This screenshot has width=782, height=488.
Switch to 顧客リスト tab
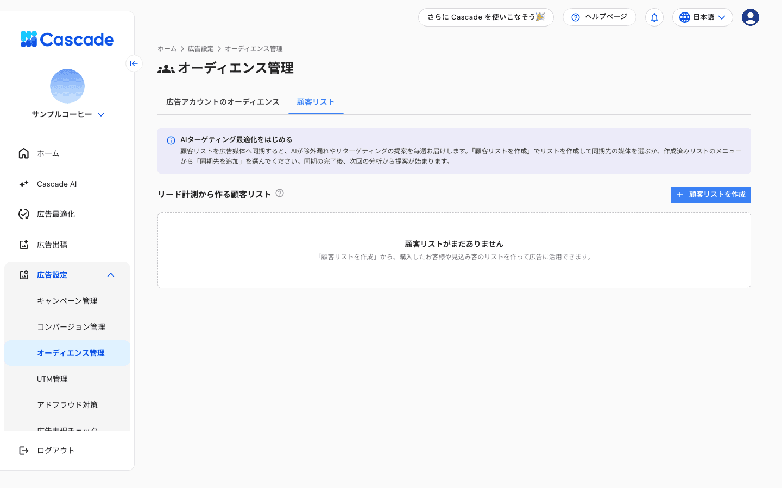click(316, 102)
